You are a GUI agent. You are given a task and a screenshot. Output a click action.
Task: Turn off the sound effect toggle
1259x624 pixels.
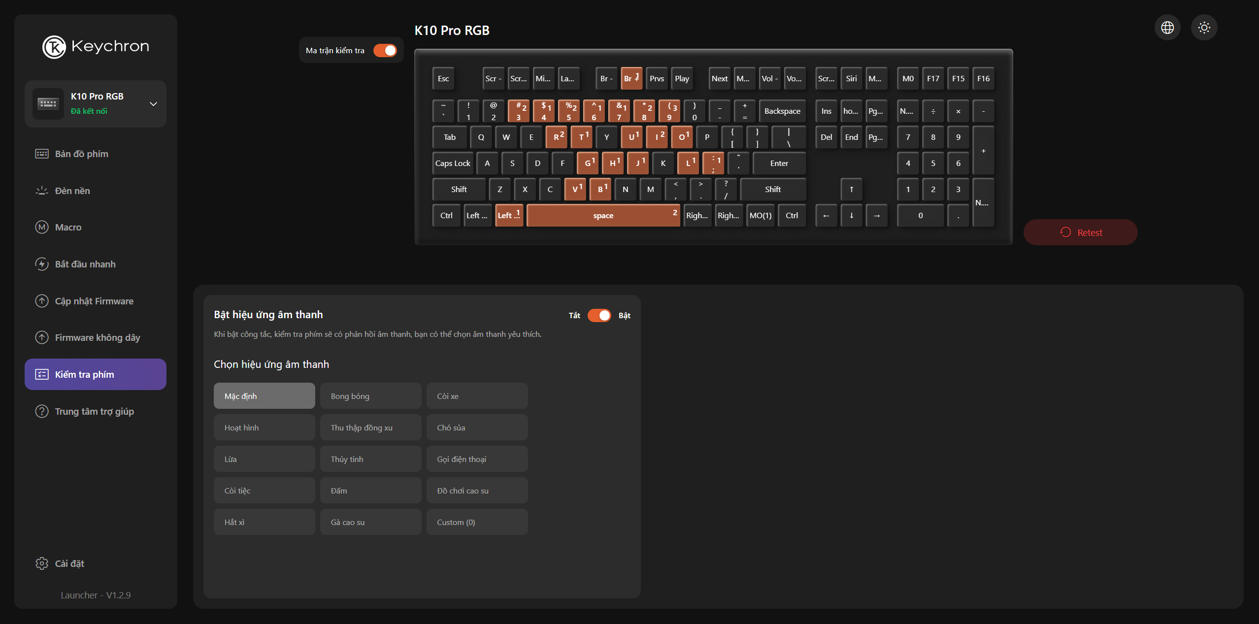point(599,315)
